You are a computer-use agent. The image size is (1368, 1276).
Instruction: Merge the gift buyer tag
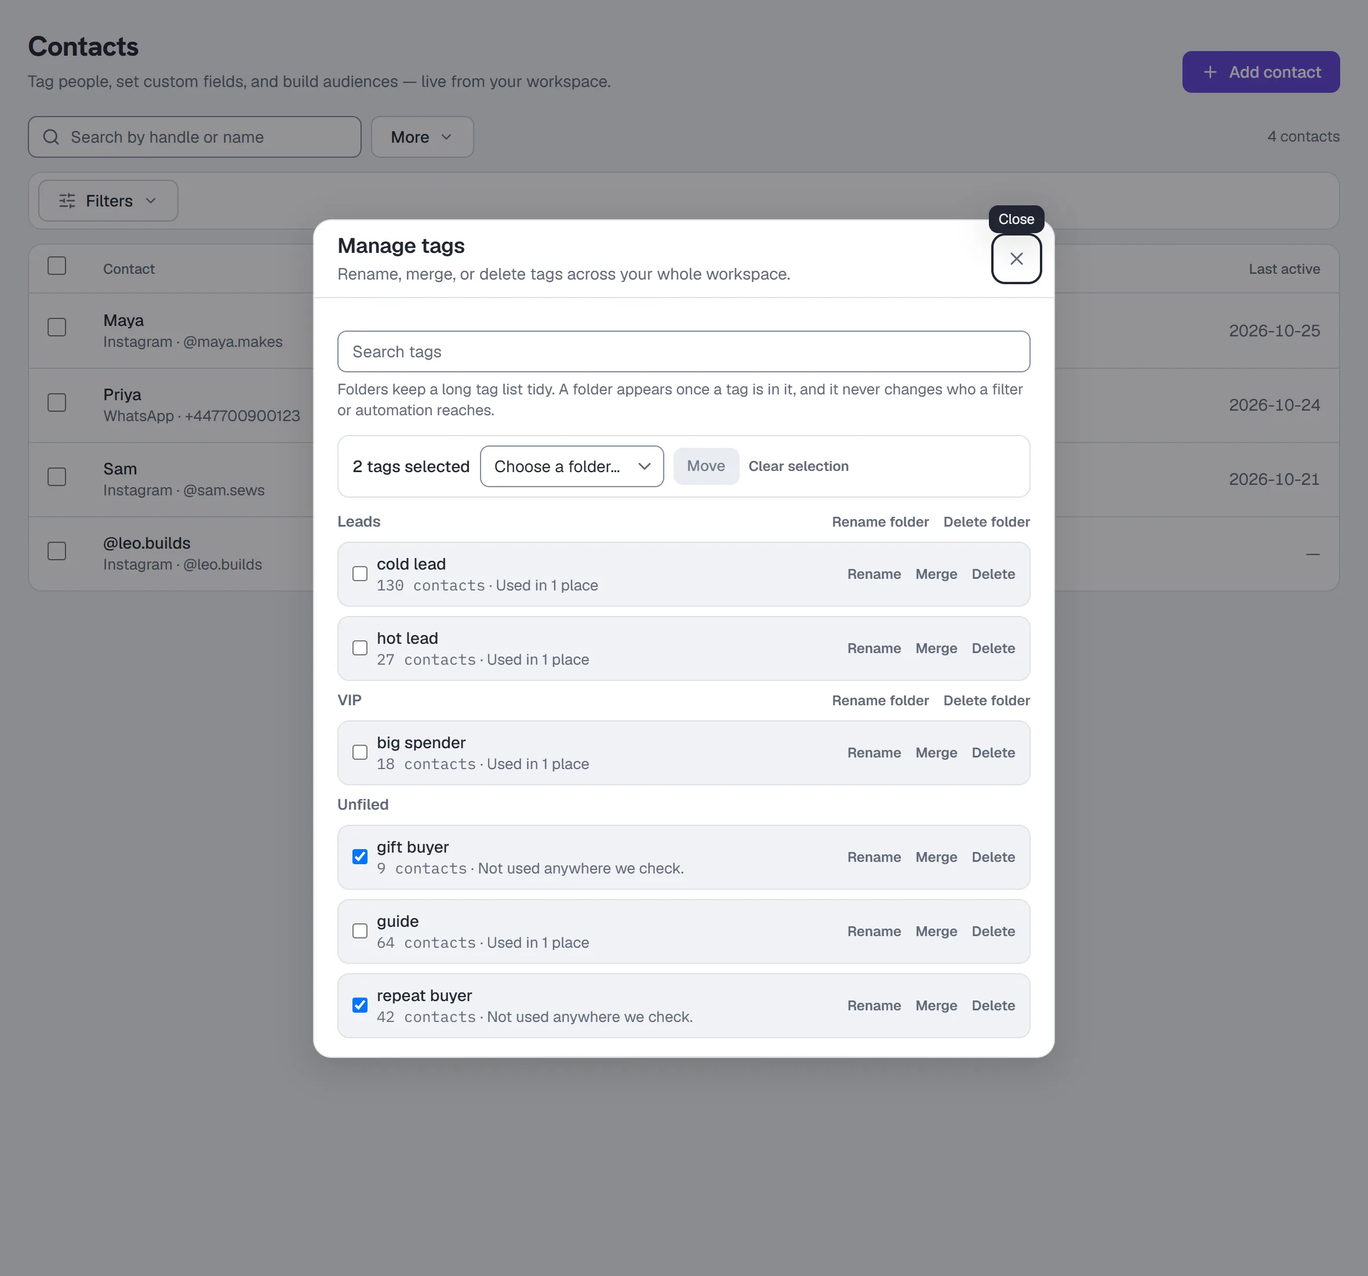pos(936,857)
